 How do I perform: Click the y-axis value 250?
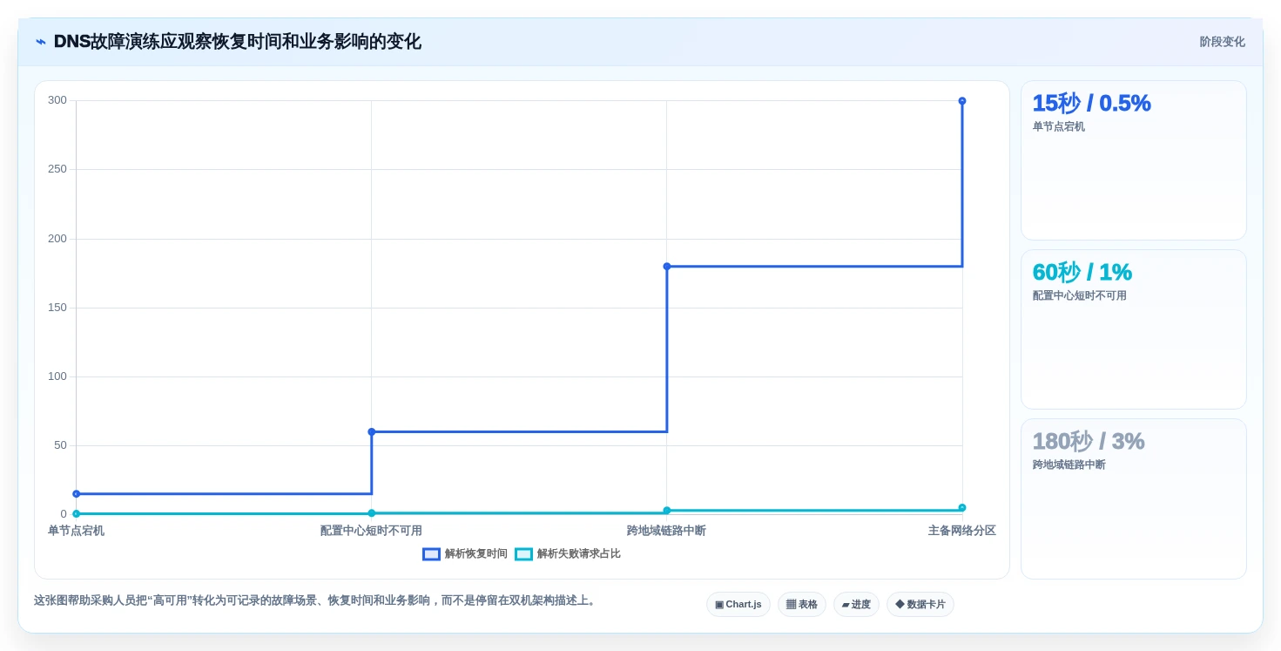pyautogui.click(x=57, y=169)
